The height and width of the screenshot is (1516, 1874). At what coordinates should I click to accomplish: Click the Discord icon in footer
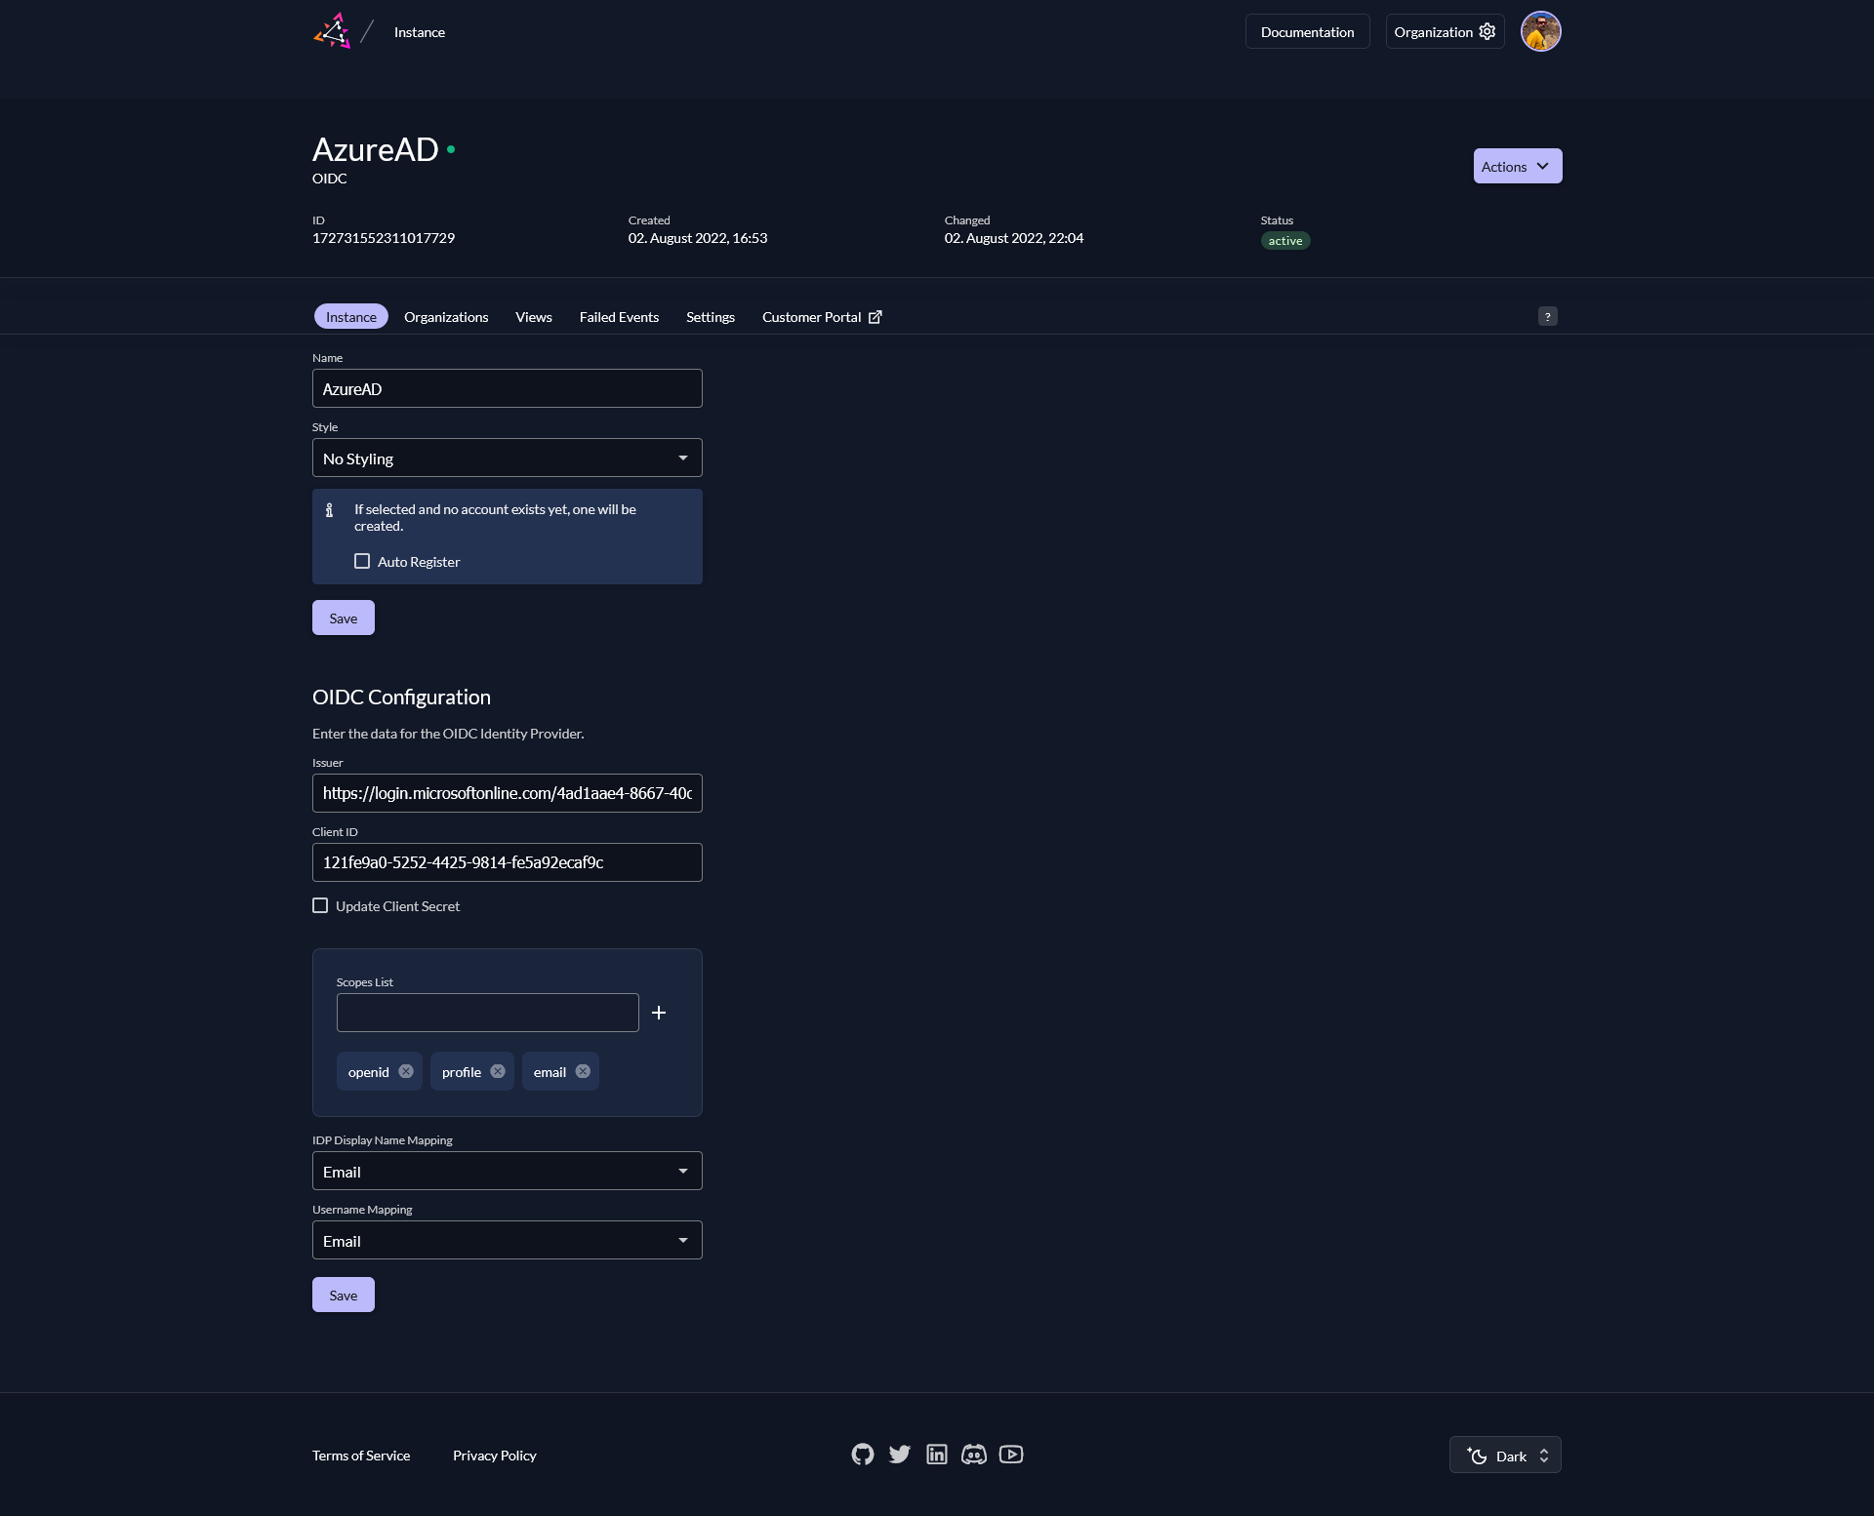point(973,1455)
